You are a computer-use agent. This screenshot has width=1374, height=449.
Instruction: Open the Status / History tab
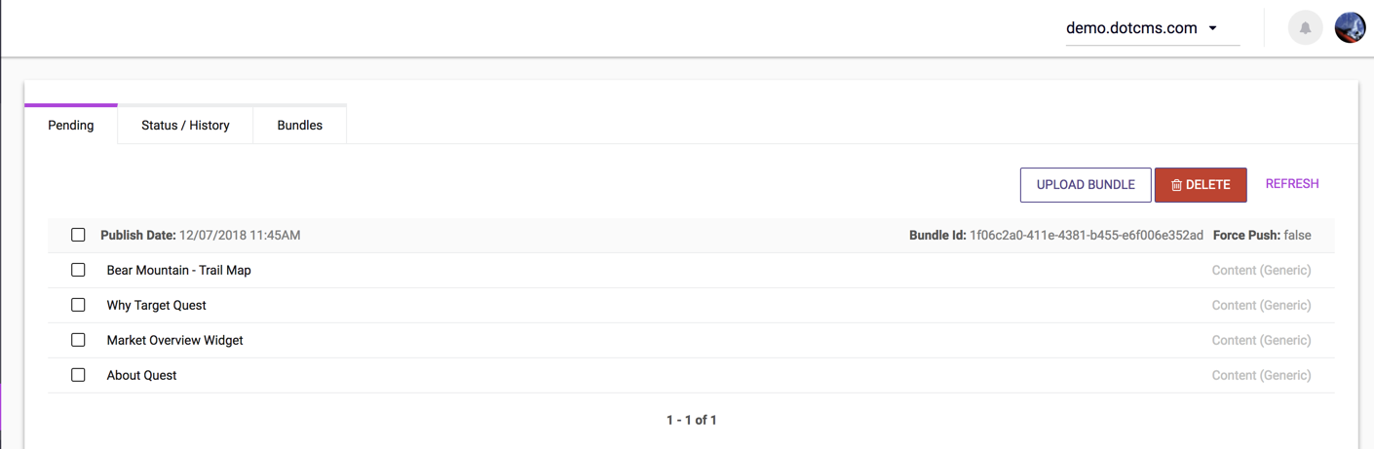point(185,125)
